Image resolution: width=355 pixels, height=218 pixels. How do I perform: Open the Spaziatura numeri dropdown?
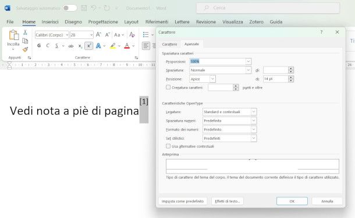(x=254, y=121)
